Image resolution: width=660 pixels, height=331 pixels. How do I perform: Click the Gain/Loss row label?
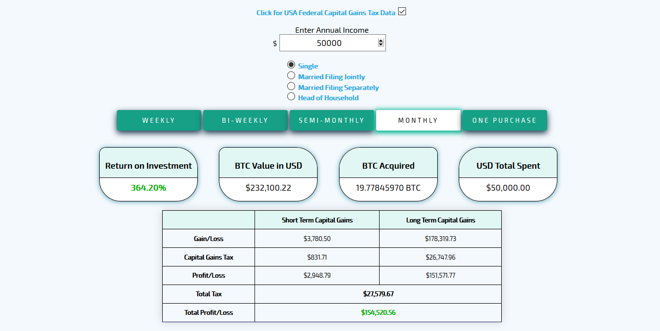click(209, 239)
